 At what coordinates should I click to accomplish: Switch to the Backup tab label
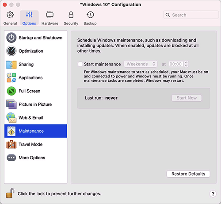[x=90, y=23]
